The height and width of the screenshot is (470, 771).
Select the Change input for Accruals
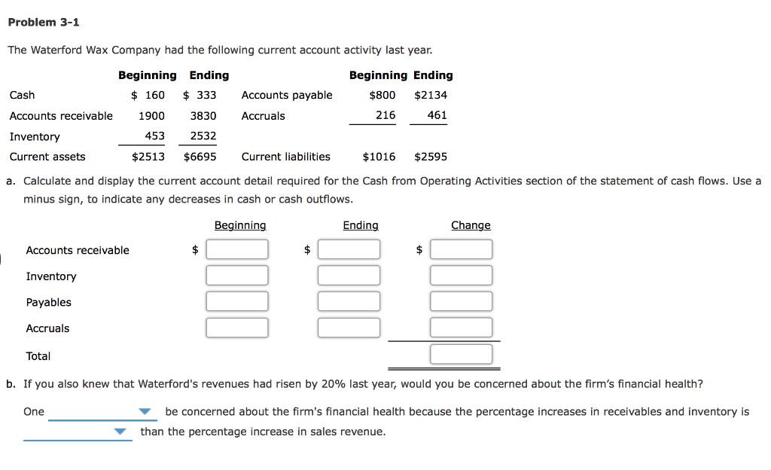pos(461,327)
